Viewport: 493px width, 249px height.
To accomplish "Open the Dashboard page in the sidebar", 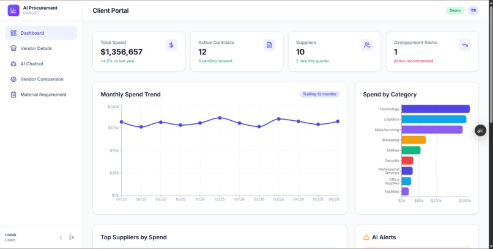I will pyautogui.click(x=41, y=33).
